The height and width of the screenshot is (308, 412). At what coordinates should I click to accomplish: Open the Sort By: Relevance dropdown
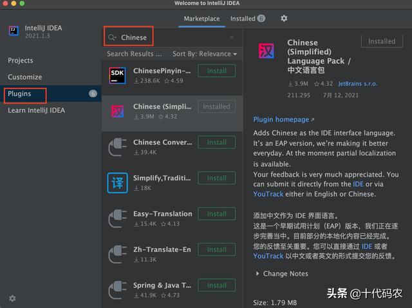tap(205, 54)
